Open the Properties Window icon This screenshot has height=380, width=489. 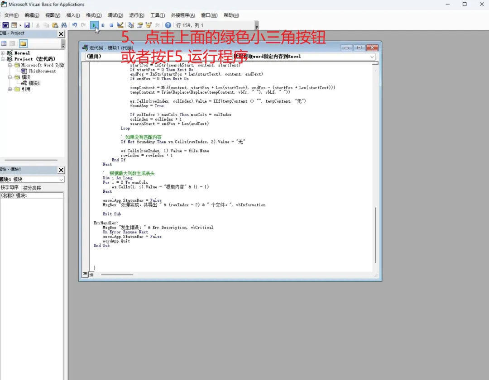click(x=140, y=25)
